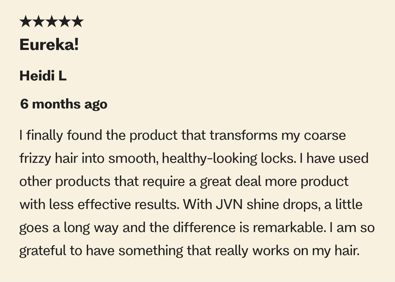This screenshot has height=282, width=395.
Task: Click the review title "Eureka!"
Action: 49,44
